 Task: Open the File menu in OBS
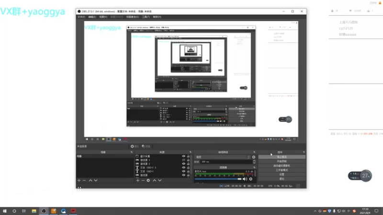coord(81,17)
